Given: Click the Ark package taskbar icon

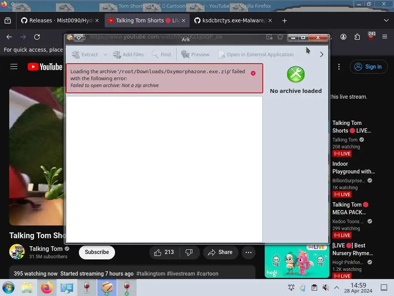Looking at the screenshot, I should coord(107,288).
